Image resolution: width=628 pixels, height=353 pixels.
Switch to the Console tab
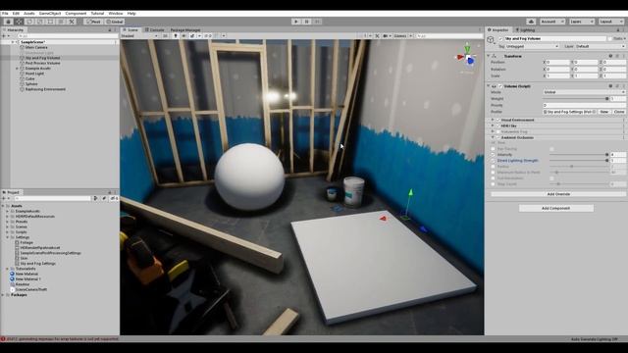coord(154,30)
